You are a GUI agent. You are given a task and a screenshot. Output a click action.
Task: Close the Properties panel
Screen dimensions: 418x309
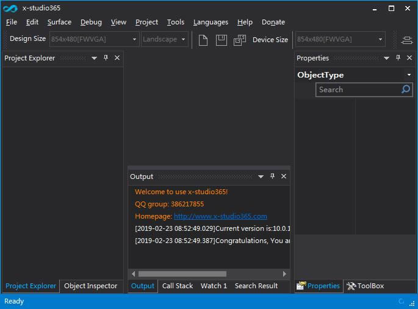point(409,57)
